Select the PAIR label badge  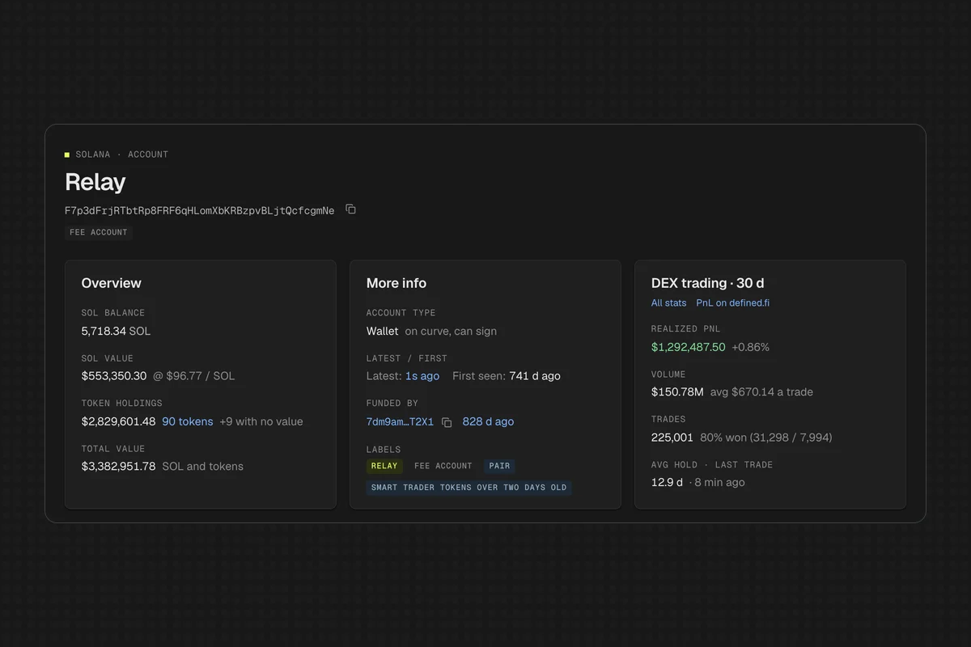click(499, 466)
